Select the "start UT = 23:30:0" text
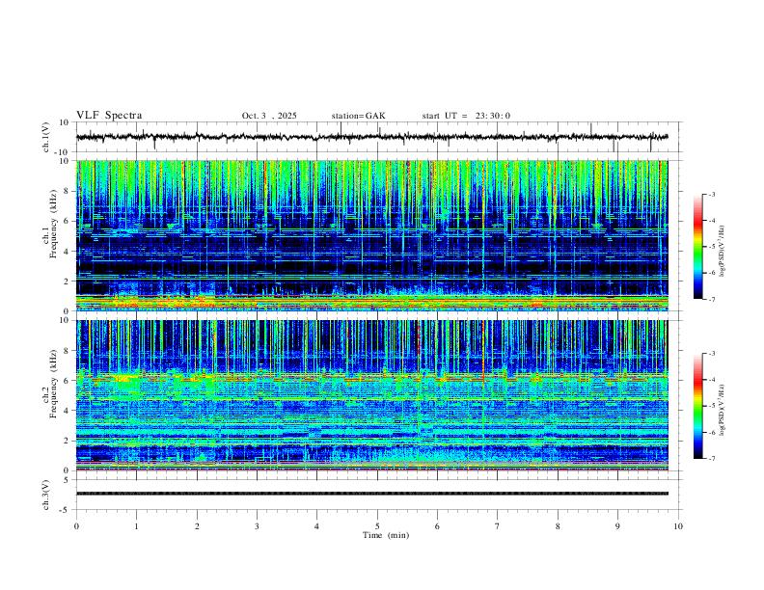 [466, 116]
